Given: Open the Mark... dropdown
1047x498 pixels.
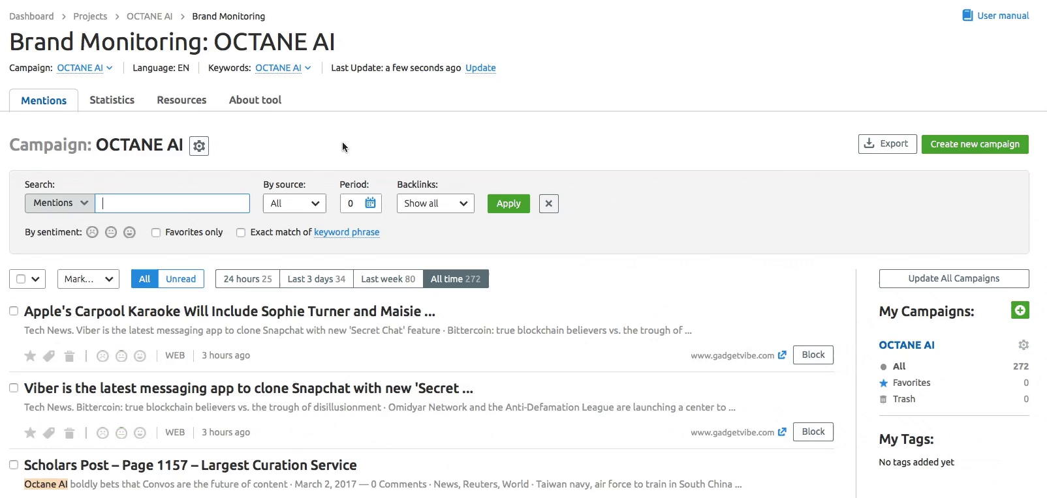Looking at the screenshot, I should pos(88,279).
